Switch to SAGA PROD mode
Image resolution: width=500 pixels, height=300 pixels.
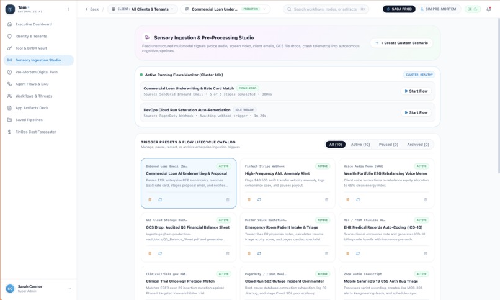399,9
